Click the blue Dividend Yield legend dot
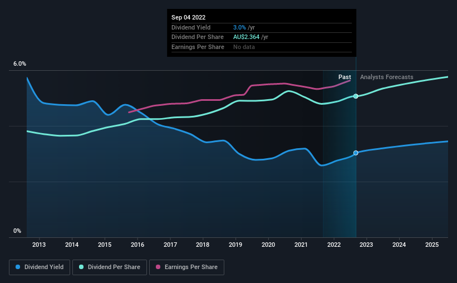457x283 pixels. 18,267
